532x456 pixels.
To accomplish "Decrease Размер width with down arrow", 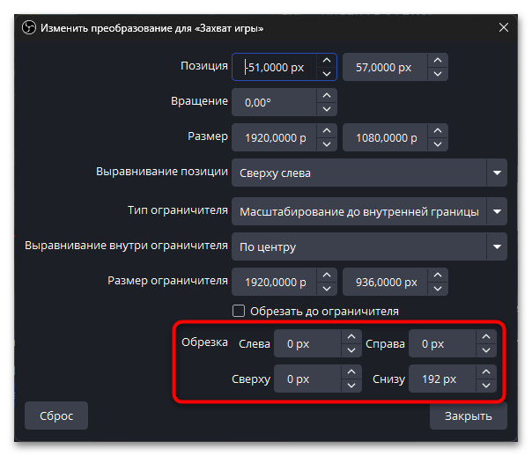I will (x=327, y=144).
